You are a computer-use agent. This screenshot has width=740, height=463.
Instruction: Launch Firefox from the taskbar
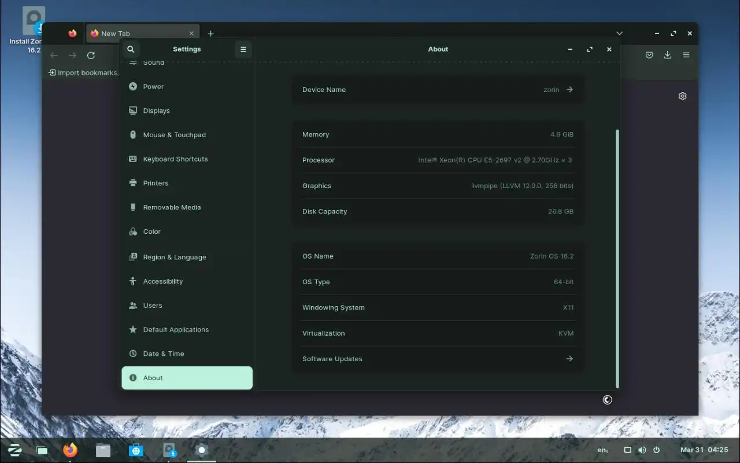(71, 450)
